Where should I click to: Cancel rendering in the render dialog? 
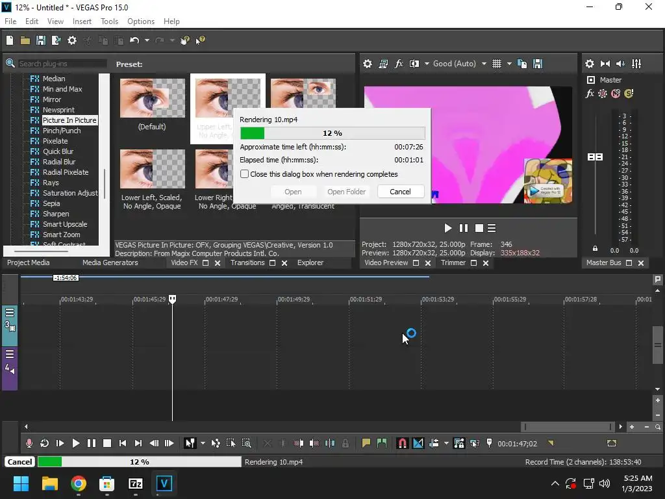point(400,192)
